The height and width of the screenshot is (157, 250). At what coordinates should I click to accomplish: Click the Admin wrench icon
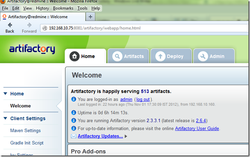(203, 56)
